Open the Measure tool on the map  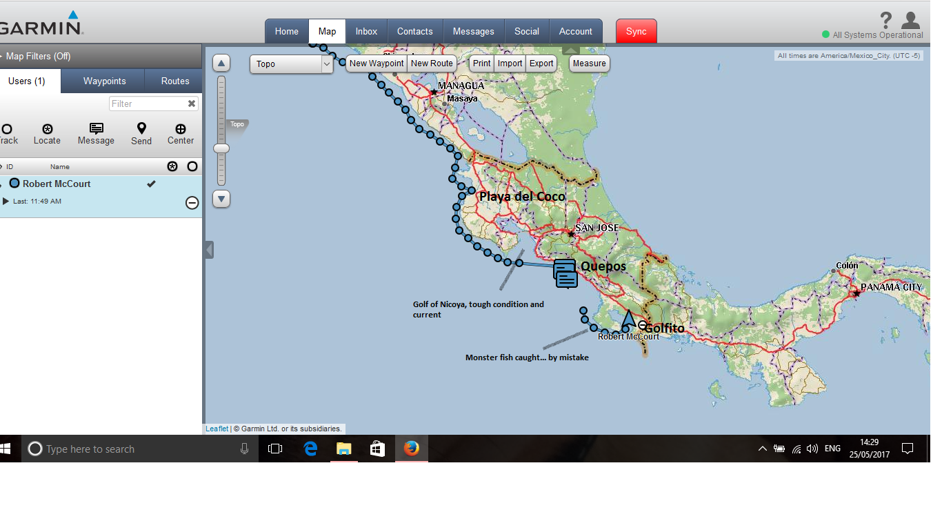coord(589,63)
